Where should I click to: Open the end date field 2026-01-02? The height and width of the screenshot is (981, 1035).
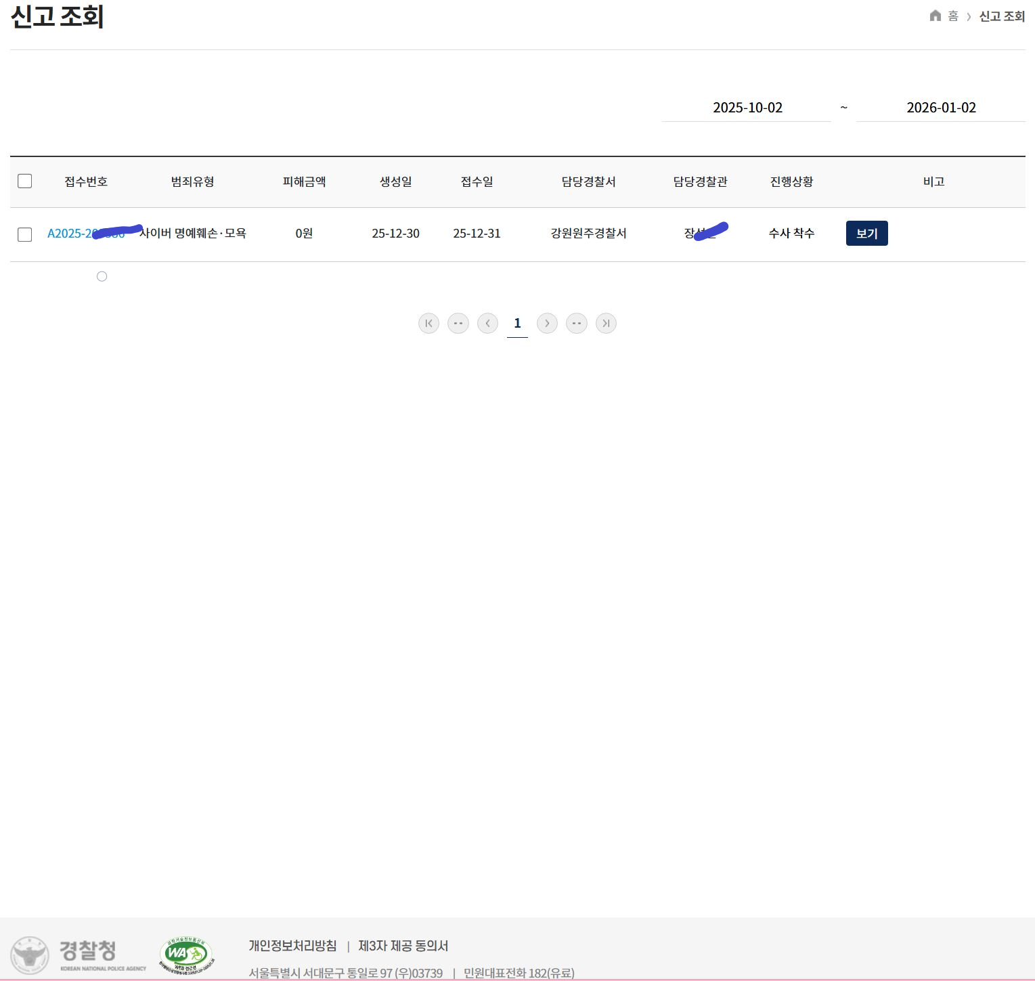(x=940, y=108)
